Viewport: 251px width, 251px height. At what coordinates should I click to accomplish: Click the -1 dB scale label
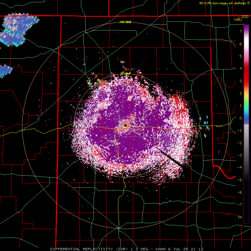click(x=240, y=131)
